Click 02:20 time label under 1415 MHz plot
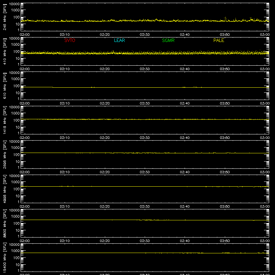The height and width of the screenshot is (275, 275). [x=105, y=138]
